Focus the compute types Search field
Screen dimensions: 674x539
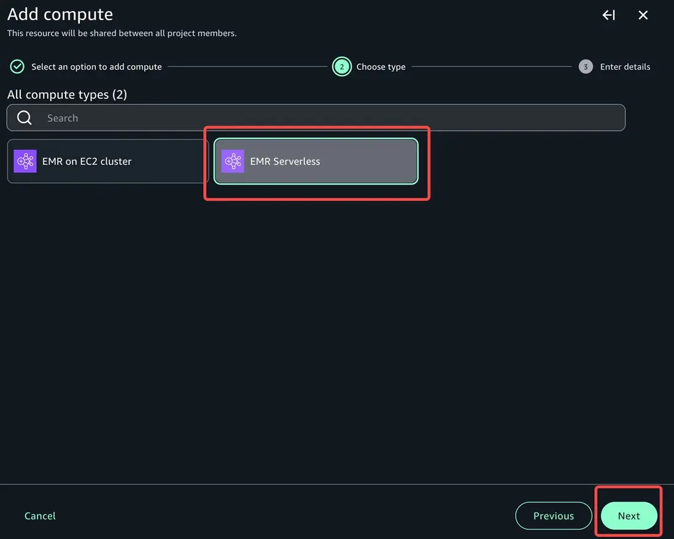click(x=316, y=118)
